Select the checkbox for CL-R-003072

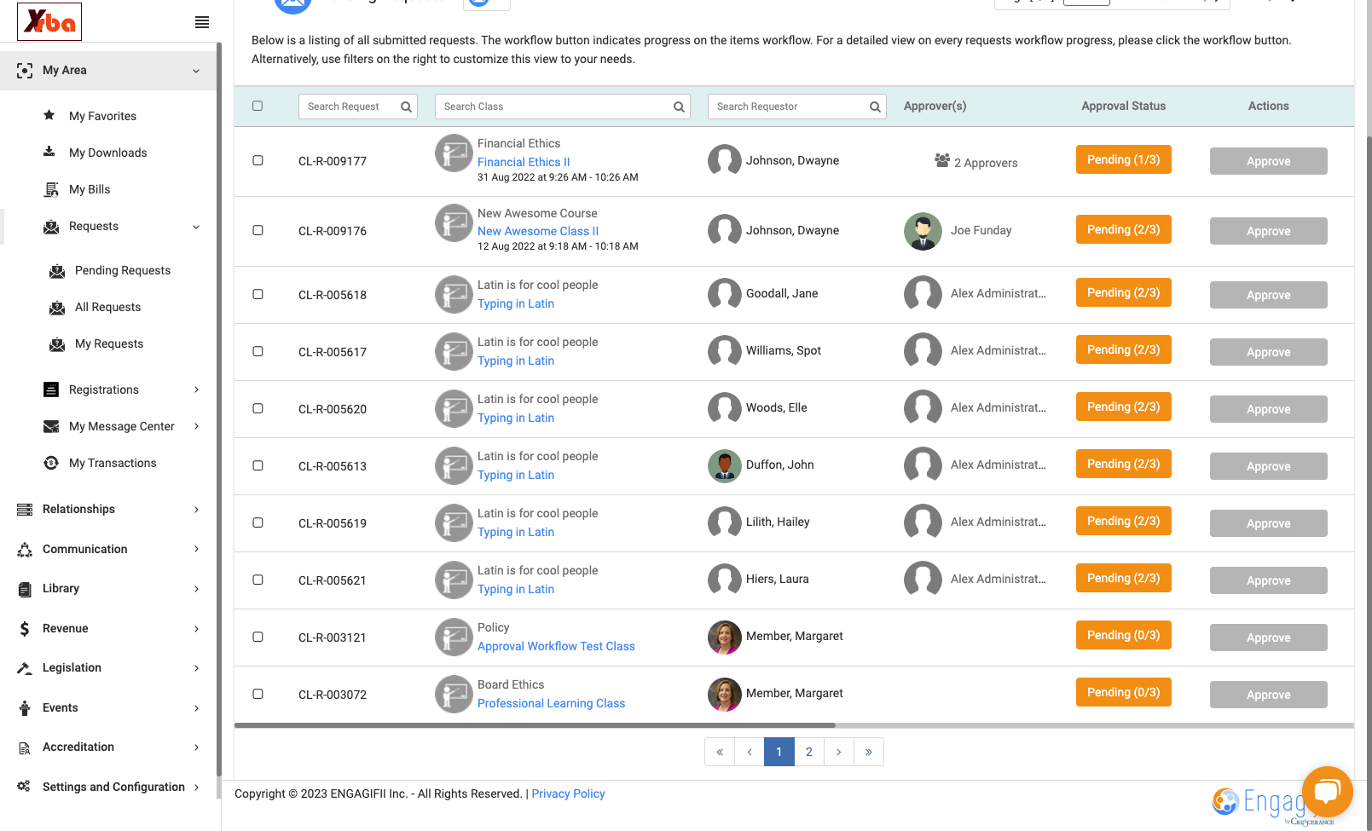click(258, 694)
